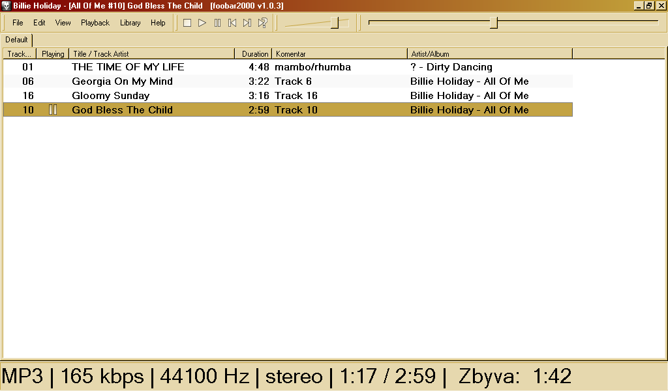Click the volume slider handle
Image resolution: width=668 pixels, height=391 pixels.
pyautogui.click(x=335, y=23)
